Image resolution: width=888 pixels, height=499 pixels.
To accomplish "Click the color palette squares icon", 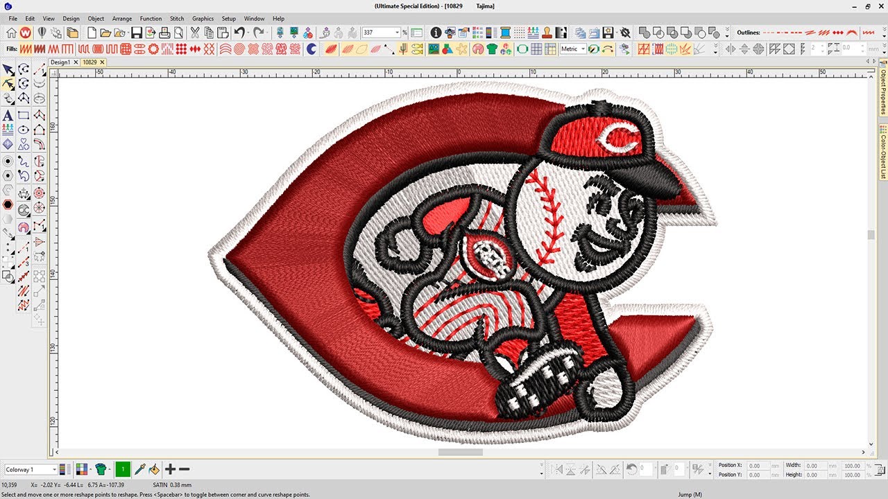I will coord(82,469).
